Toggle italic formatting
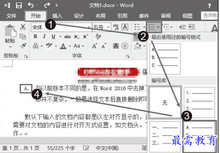 (44, 37)
